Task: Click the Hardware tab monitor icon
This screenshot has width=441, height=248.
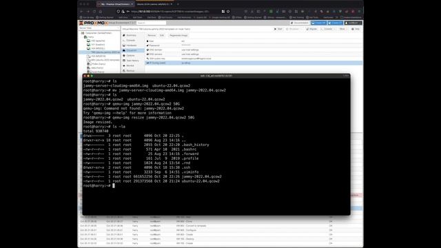Action: click(x=124, y=45)
